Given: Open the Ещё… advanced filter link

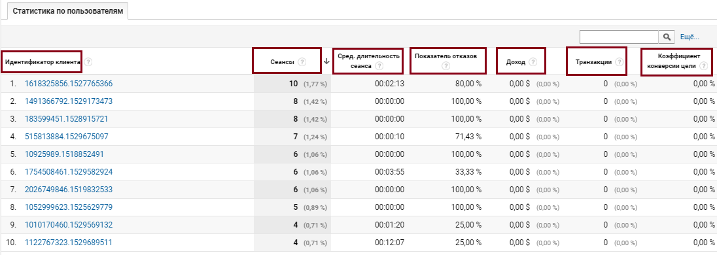Looking at the screenshot, I should click(x=690, y=37).
